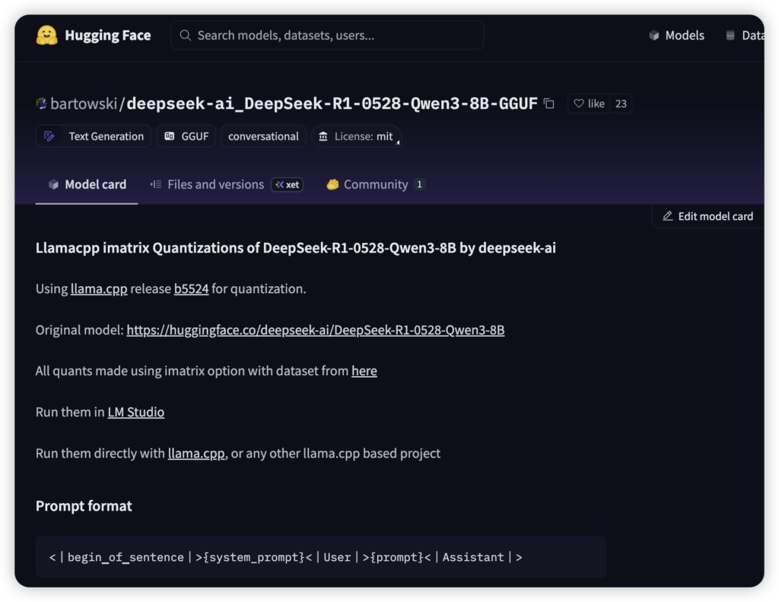Click the Models cube icon
Image resolution: width=779 pixels, height=602 pixels.
point(653,35)
